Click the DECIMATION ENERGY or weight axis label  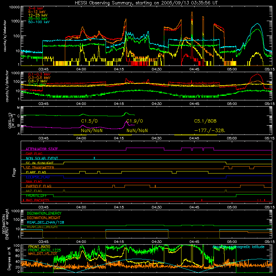click(5, 224)
